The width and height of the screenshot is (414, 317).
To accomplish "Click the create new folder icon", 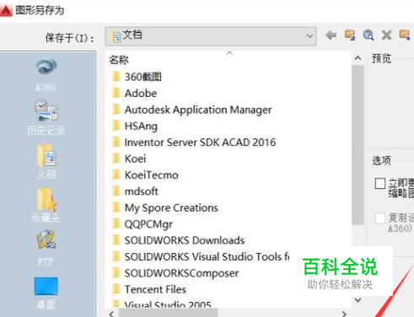I will [x=405, y=35].
